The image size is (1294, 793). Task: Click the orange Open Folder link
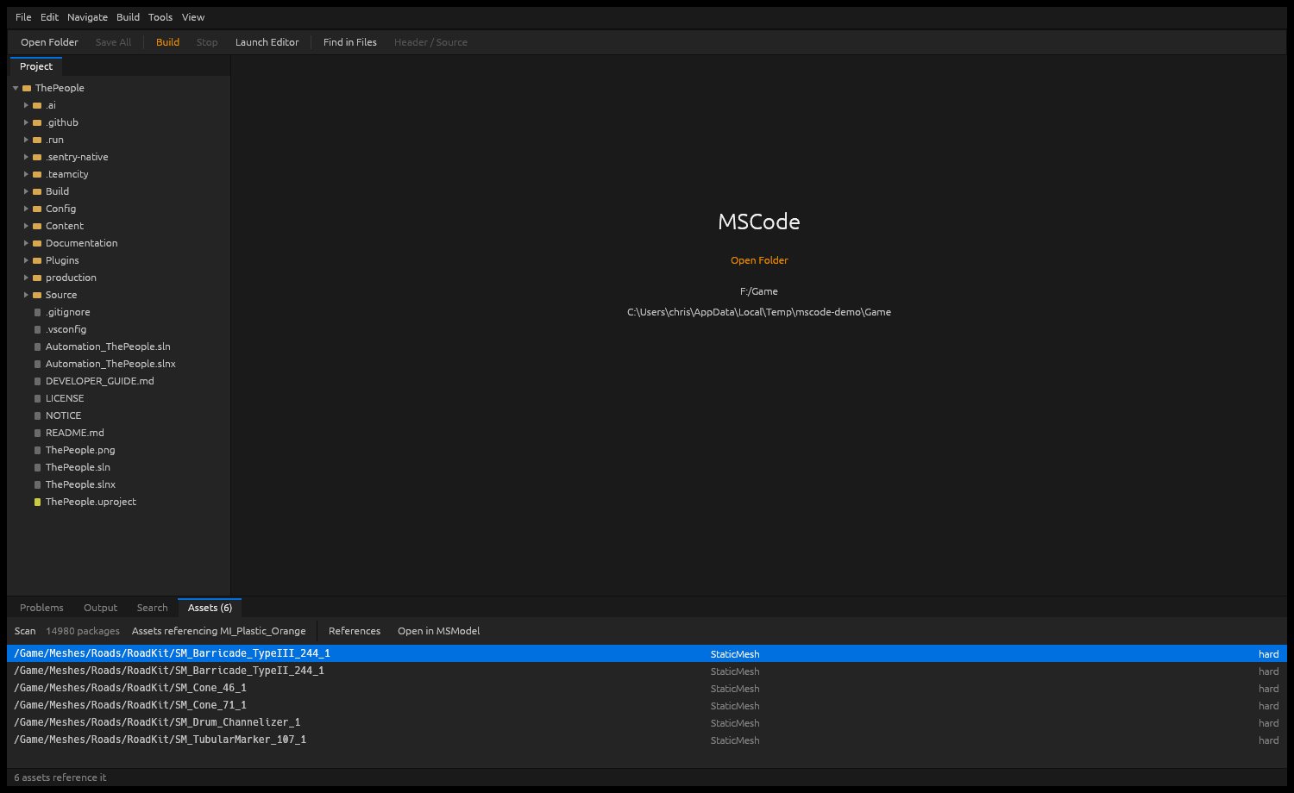[x=759, y=260]
